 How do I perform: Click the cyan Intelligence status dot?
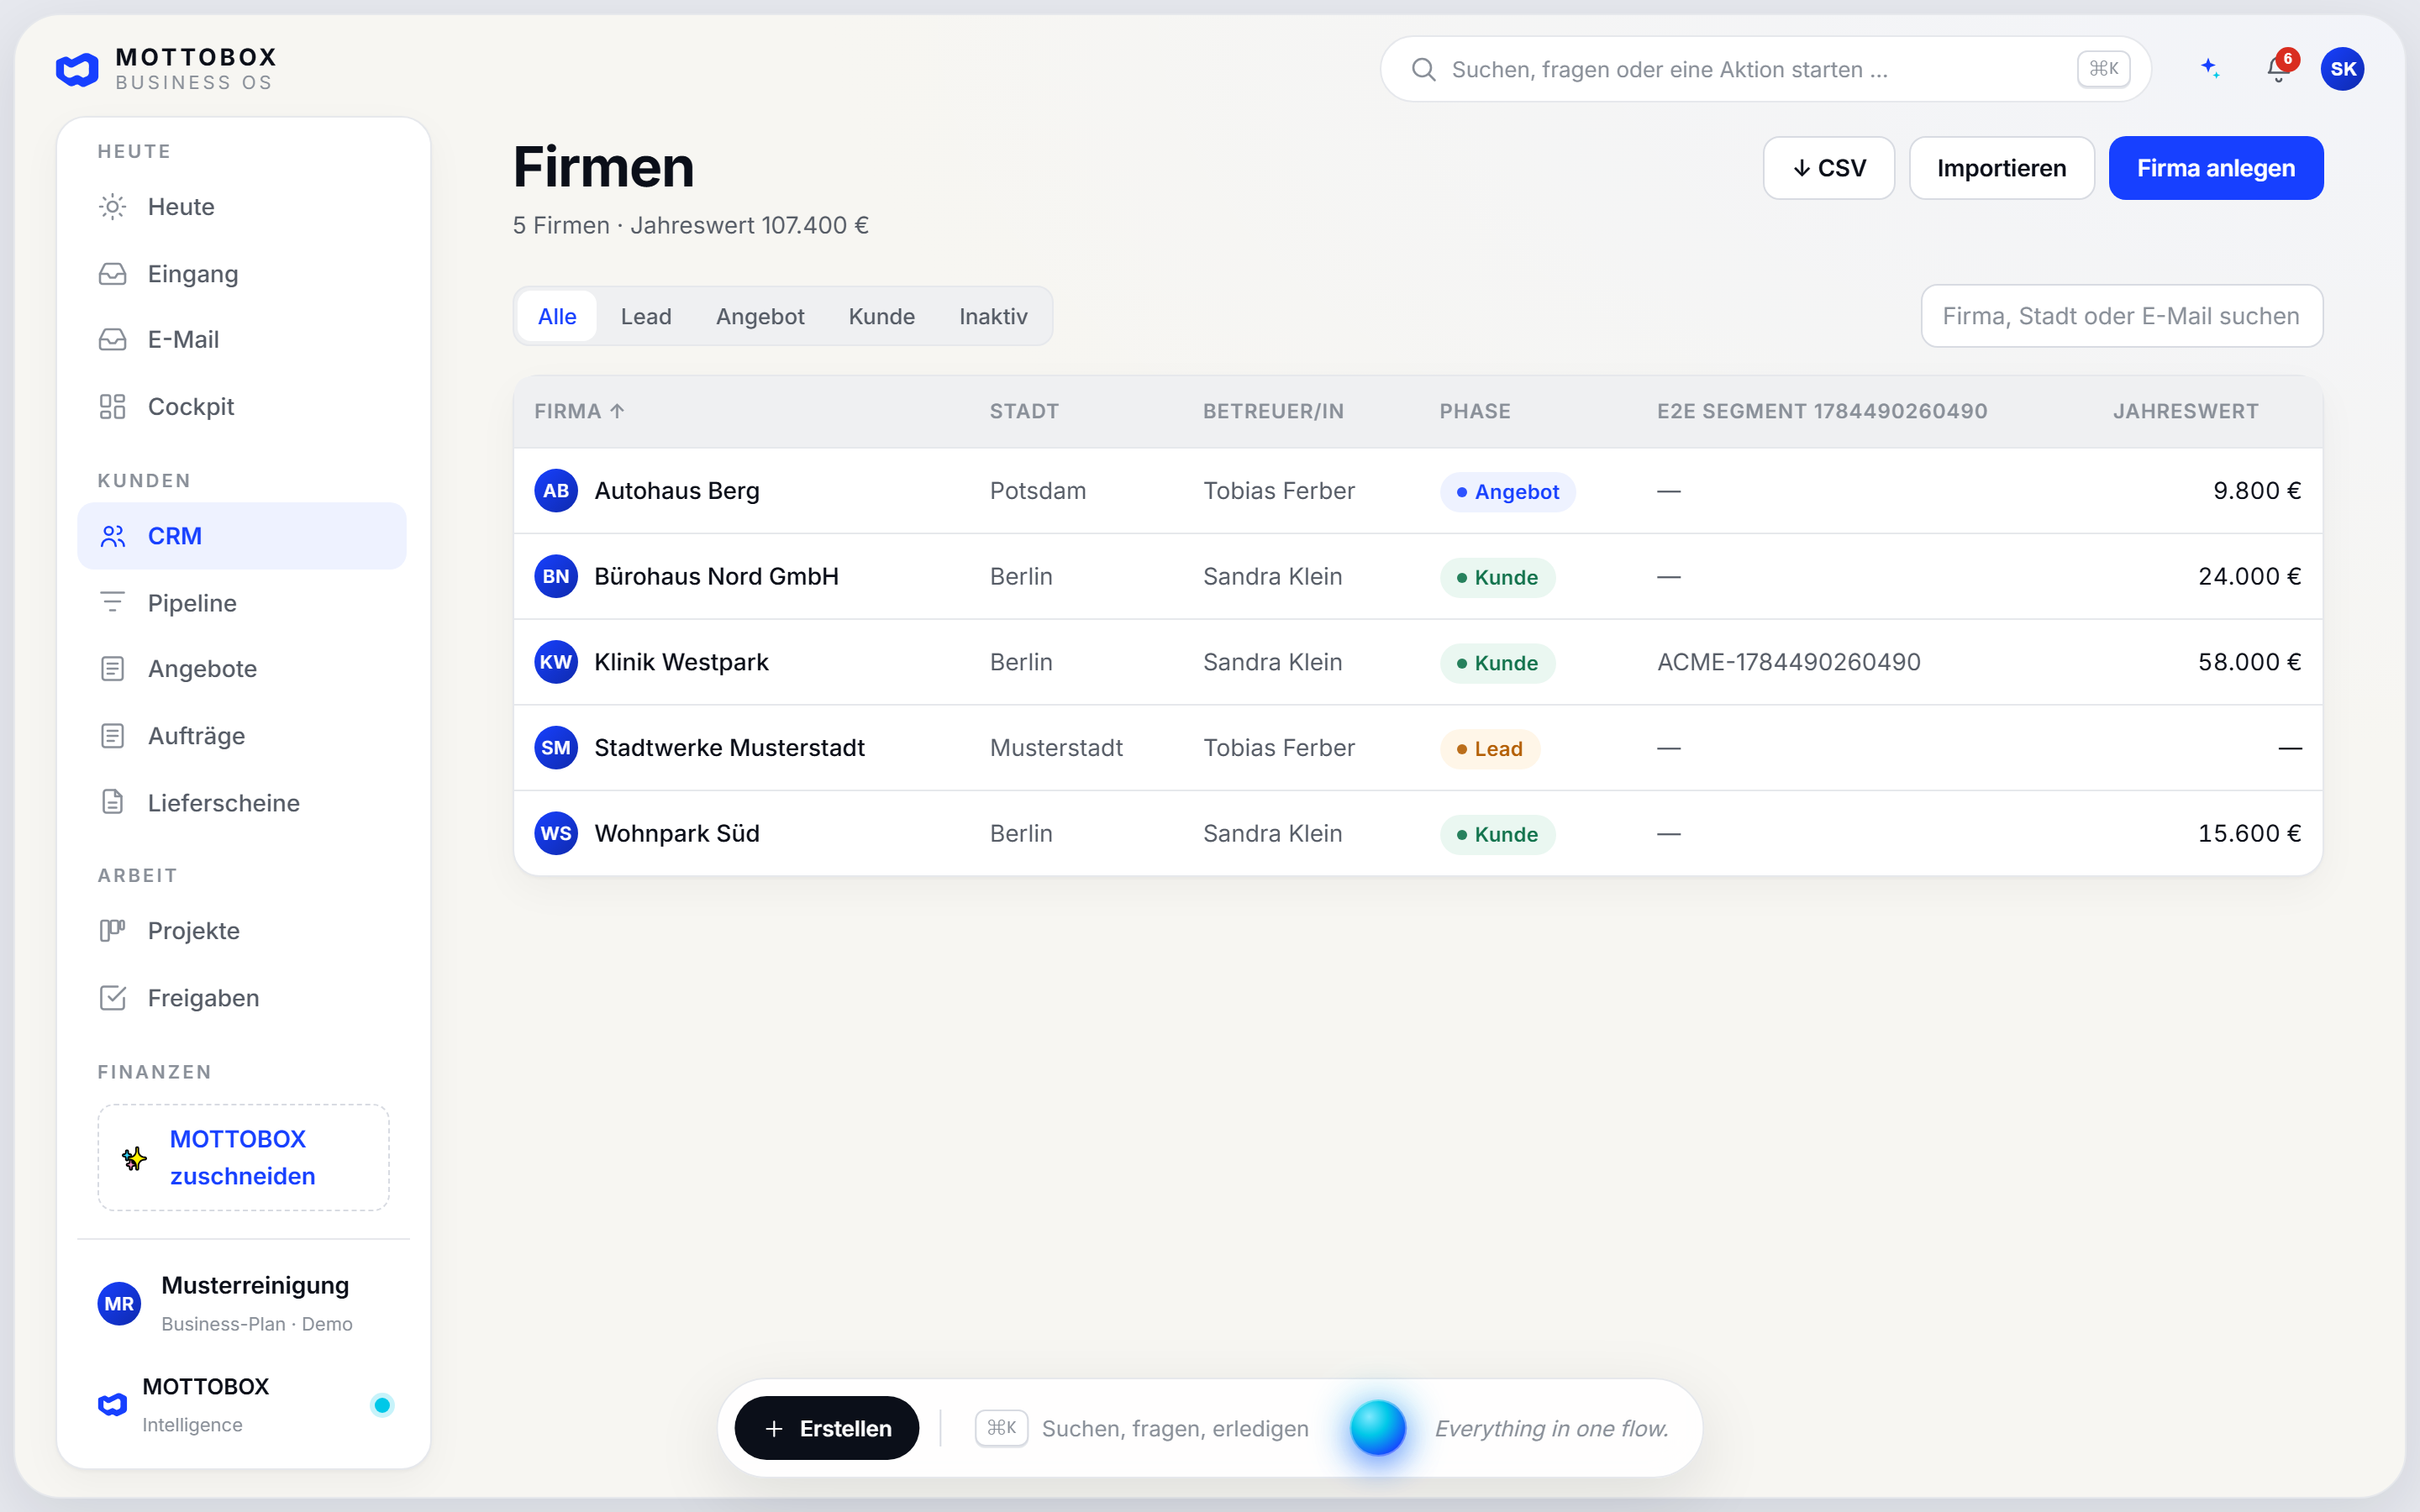pyautogui.click(x=382, y=1405)
